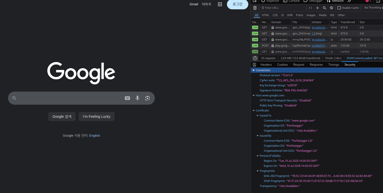Open responsive design mode icon
383x193 pixels.
tap(378, 1)
